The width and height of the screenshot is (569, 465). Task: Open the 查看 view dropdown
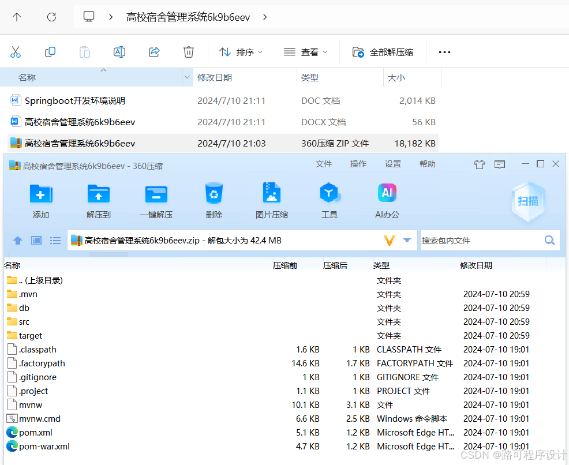[x=305, y=52]
